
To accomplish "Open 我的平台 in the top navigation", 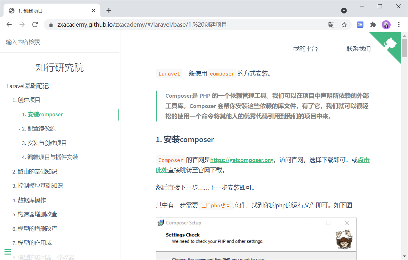I will click(305, 49).
